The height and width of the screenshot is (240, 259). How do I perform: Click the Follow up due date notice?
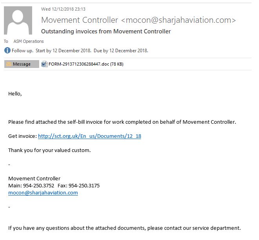coord(80,51)
